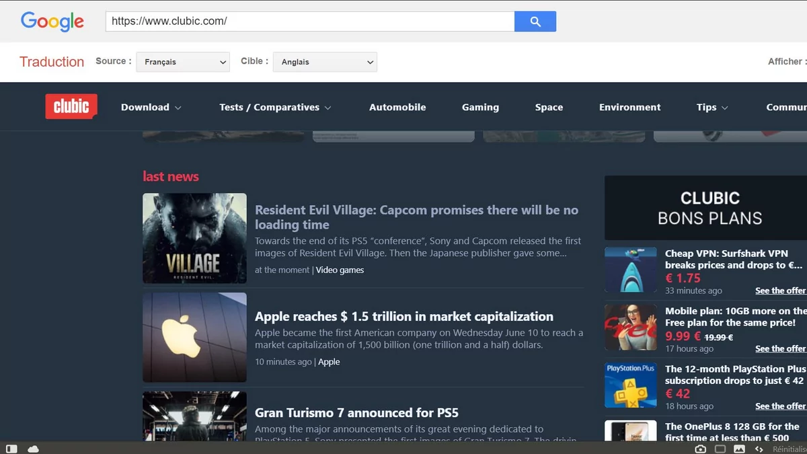Click the cloud sync icon in status bar
Screen dimensions: 807x454
[x=32, y=449]
